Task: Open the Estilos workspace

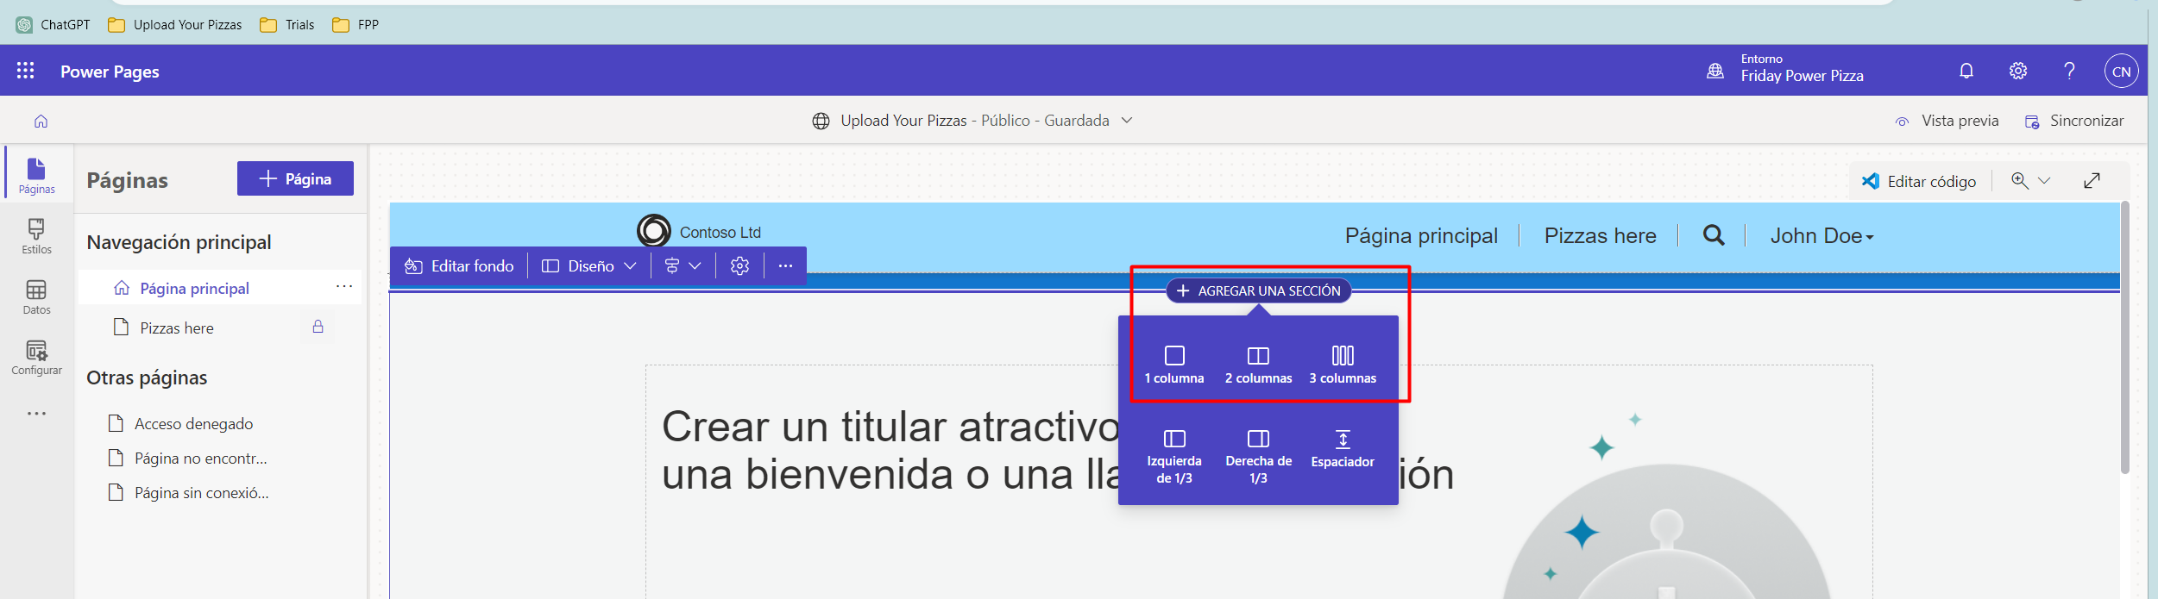Action: click(36, 236)
